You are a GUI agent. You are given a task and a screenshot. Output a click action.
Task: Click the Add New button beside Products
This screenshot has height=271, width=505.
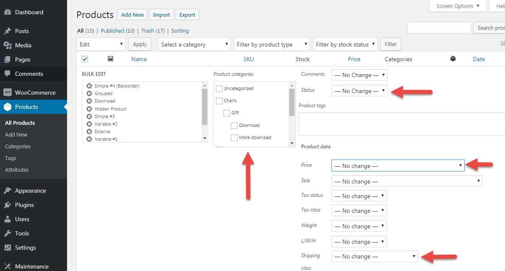pyautogui.click(x=132, y=15)
